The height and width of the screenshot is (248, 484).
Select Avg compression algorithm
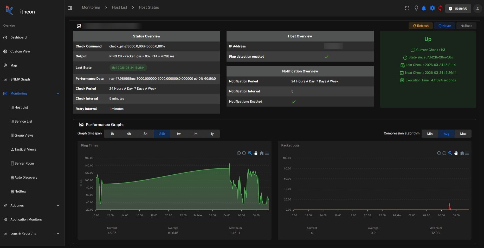(447, 134)
